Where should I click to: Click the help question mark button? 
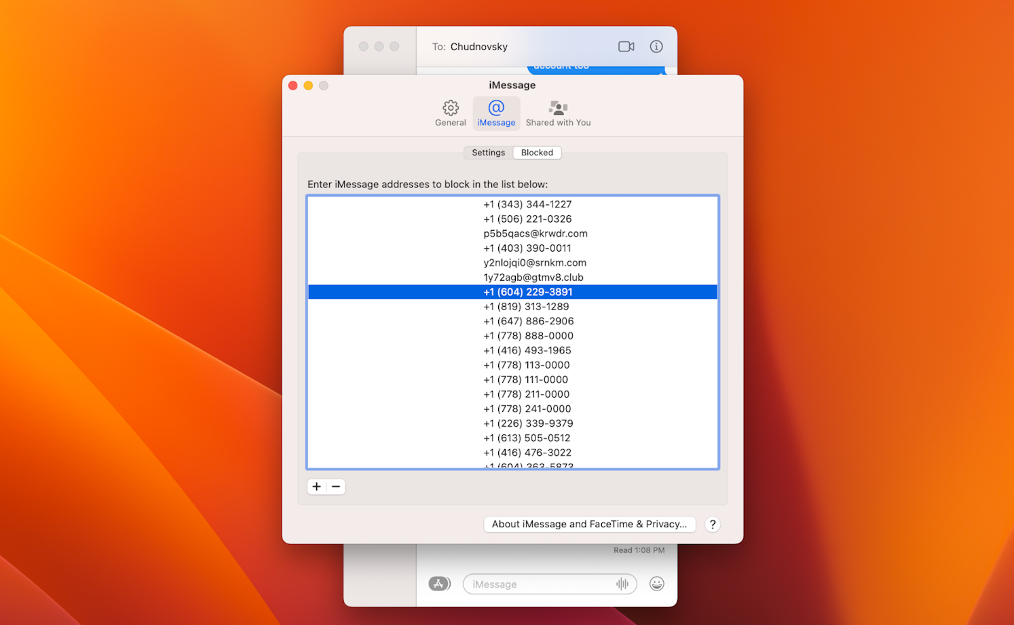[712, 524]
